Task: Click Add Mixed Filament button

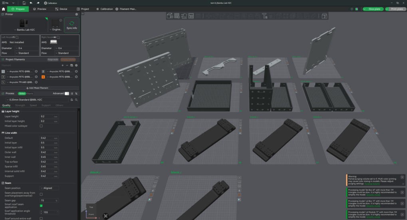Action: (x=37, y=88)
